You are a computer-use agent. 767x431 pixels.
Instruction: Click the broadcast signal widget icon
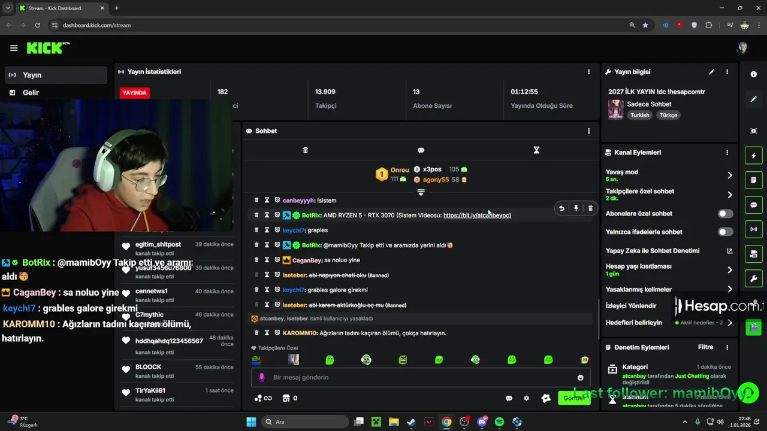(754, 229)
